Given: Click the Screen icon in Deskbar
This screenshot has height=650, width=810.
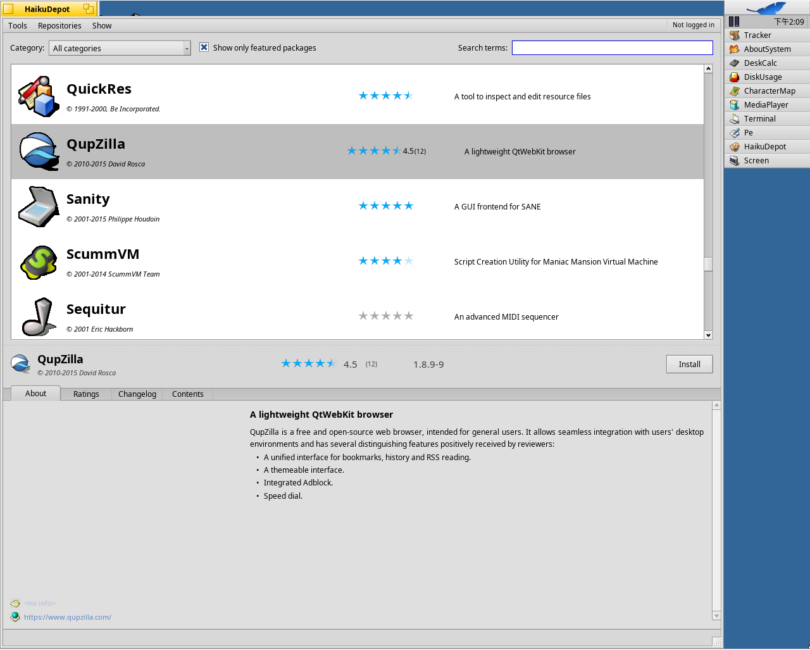Looking at the screenshot, I should tap(734, 161).
